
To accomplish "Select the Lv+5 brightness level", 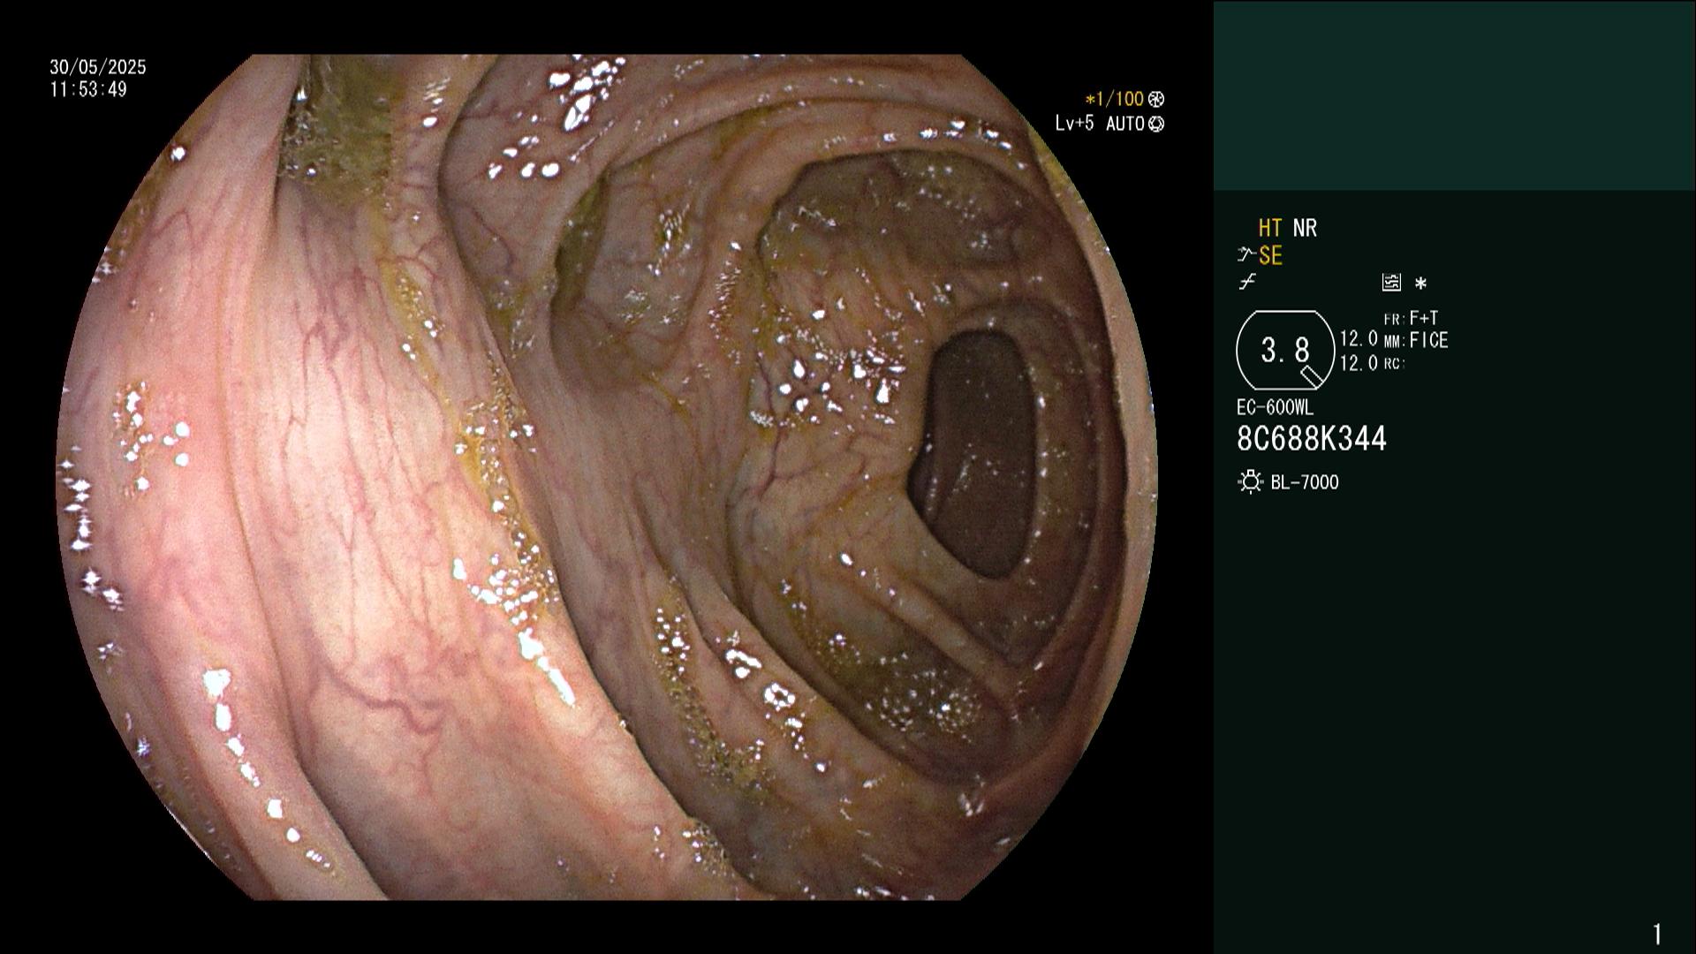I will (x=1074, y=124).
